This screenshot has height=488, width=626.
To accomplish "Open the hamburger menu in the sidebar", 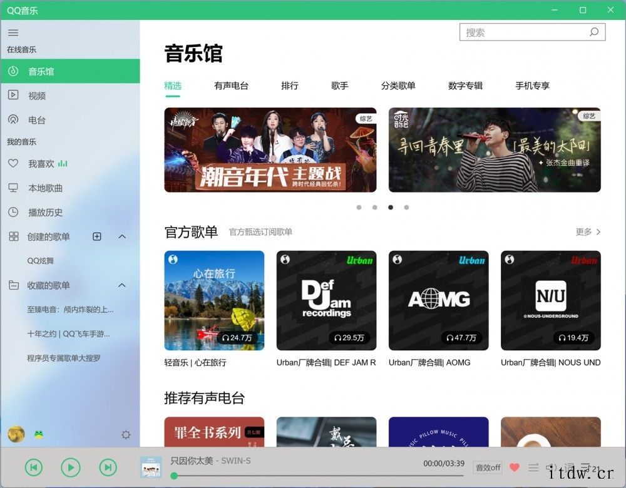I will [13, 33].
